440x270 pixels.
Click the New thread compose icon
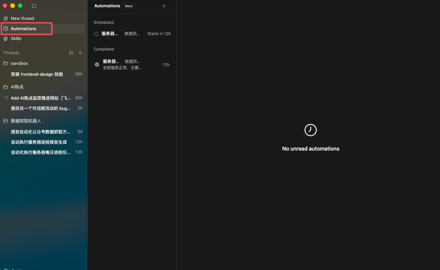point(6,18)
